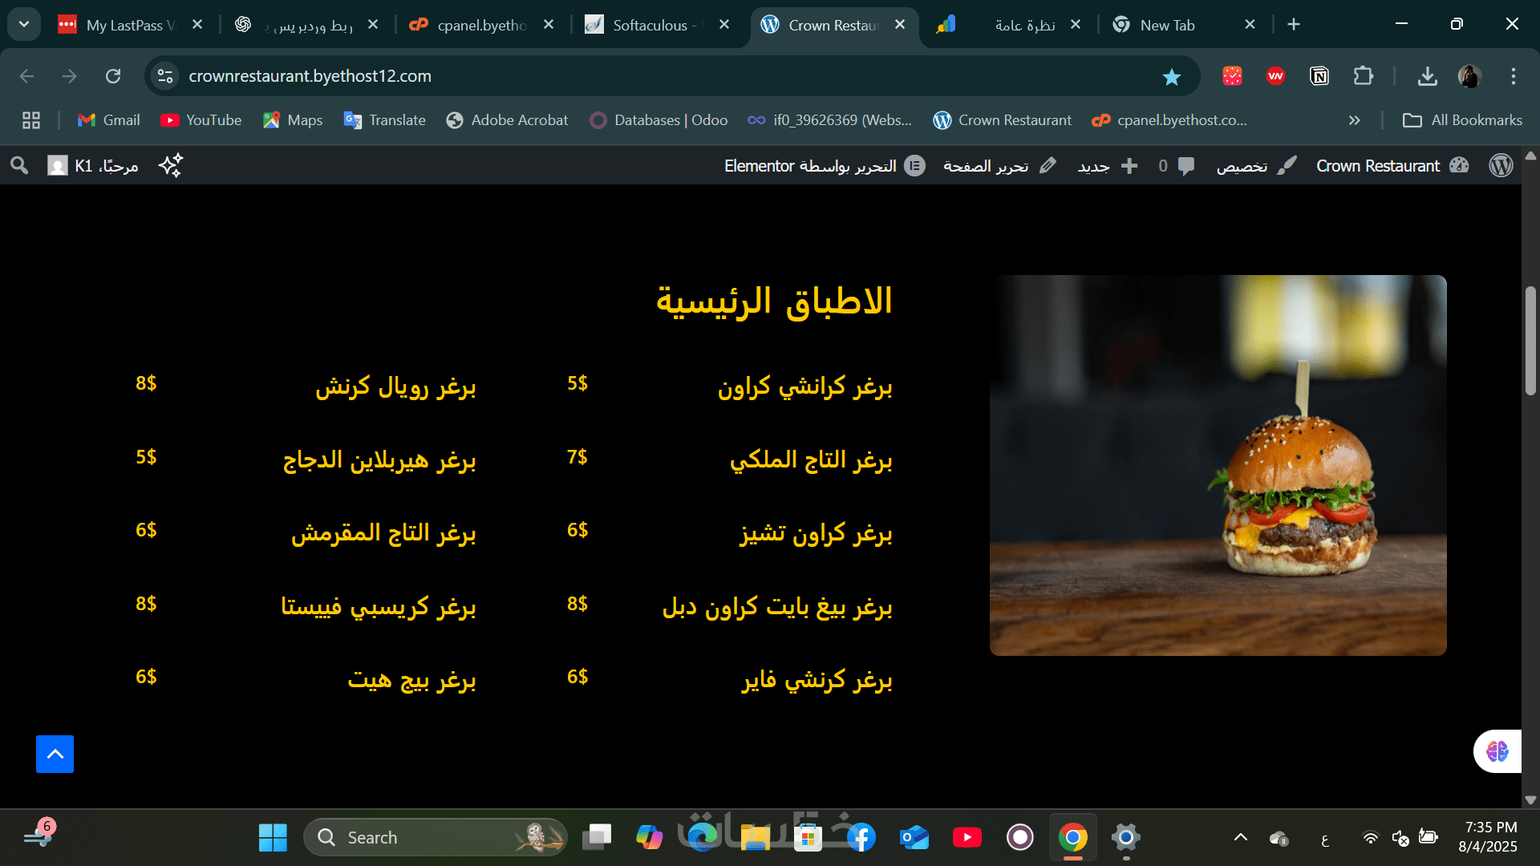This screenshot has height=866, width=1540.
Task: Expand the bookmarks overflow chevron
Action: (1354, 120)
